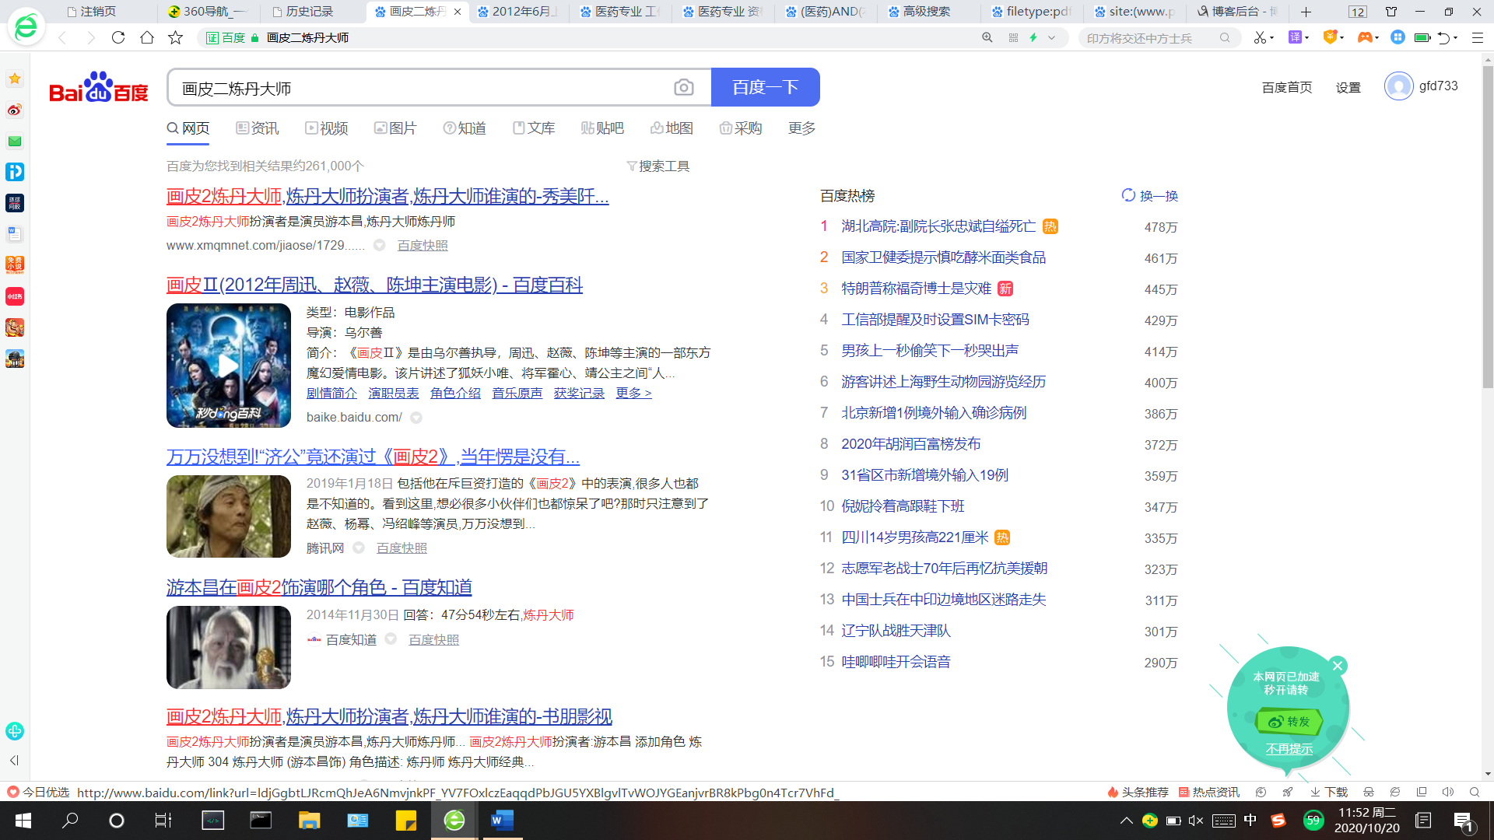Click the camera image-search icon
Screen dimensions: 1494x840
(683, 88)
